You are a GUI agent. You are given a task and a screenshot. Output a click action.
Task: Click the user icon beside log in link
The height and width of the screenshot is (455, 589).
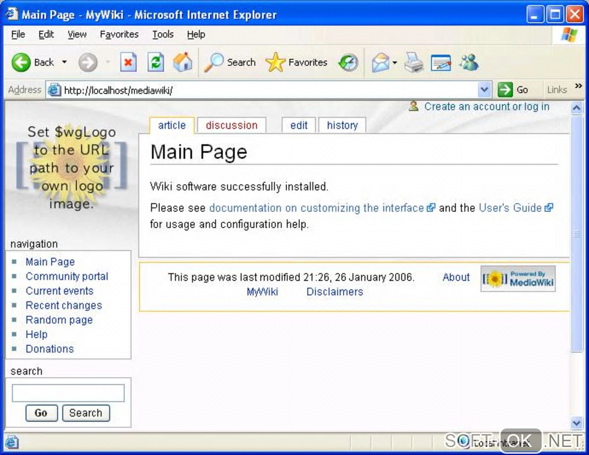click(413, 106)
